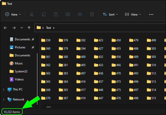Open Music in navigation pane
The width and height of the screenshot is (166, 115).
coord(16,63)
